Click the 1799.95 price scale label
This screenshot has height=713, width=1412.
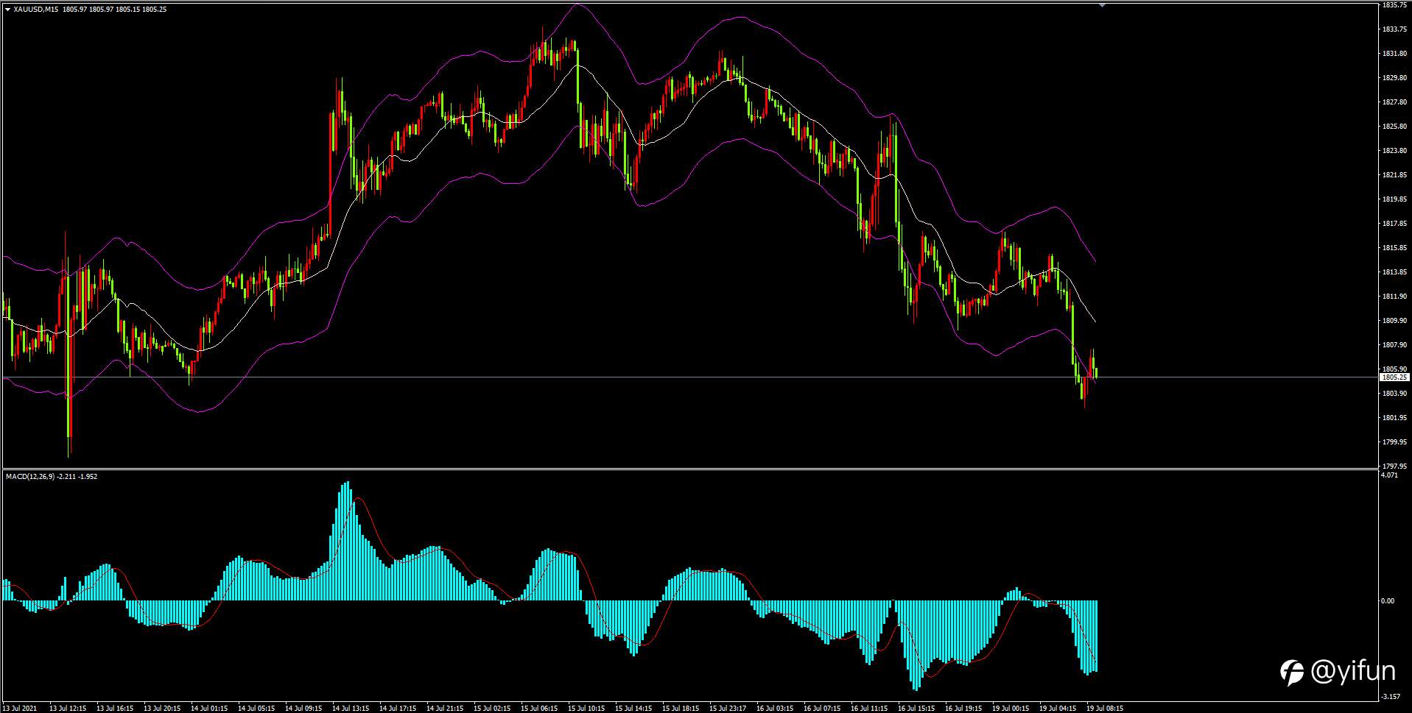point(1395,441)
